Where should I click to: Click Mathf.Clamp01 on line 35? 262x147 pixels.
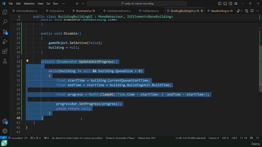(x=101, y=94)
